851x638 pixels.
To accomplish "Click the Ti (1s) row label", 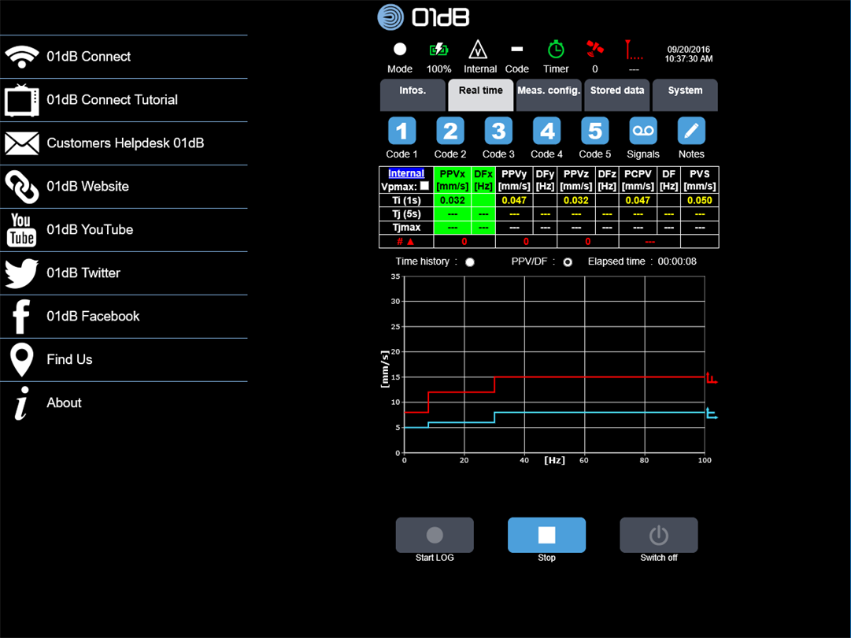I will pyautogui.click(x=406, y=200).
